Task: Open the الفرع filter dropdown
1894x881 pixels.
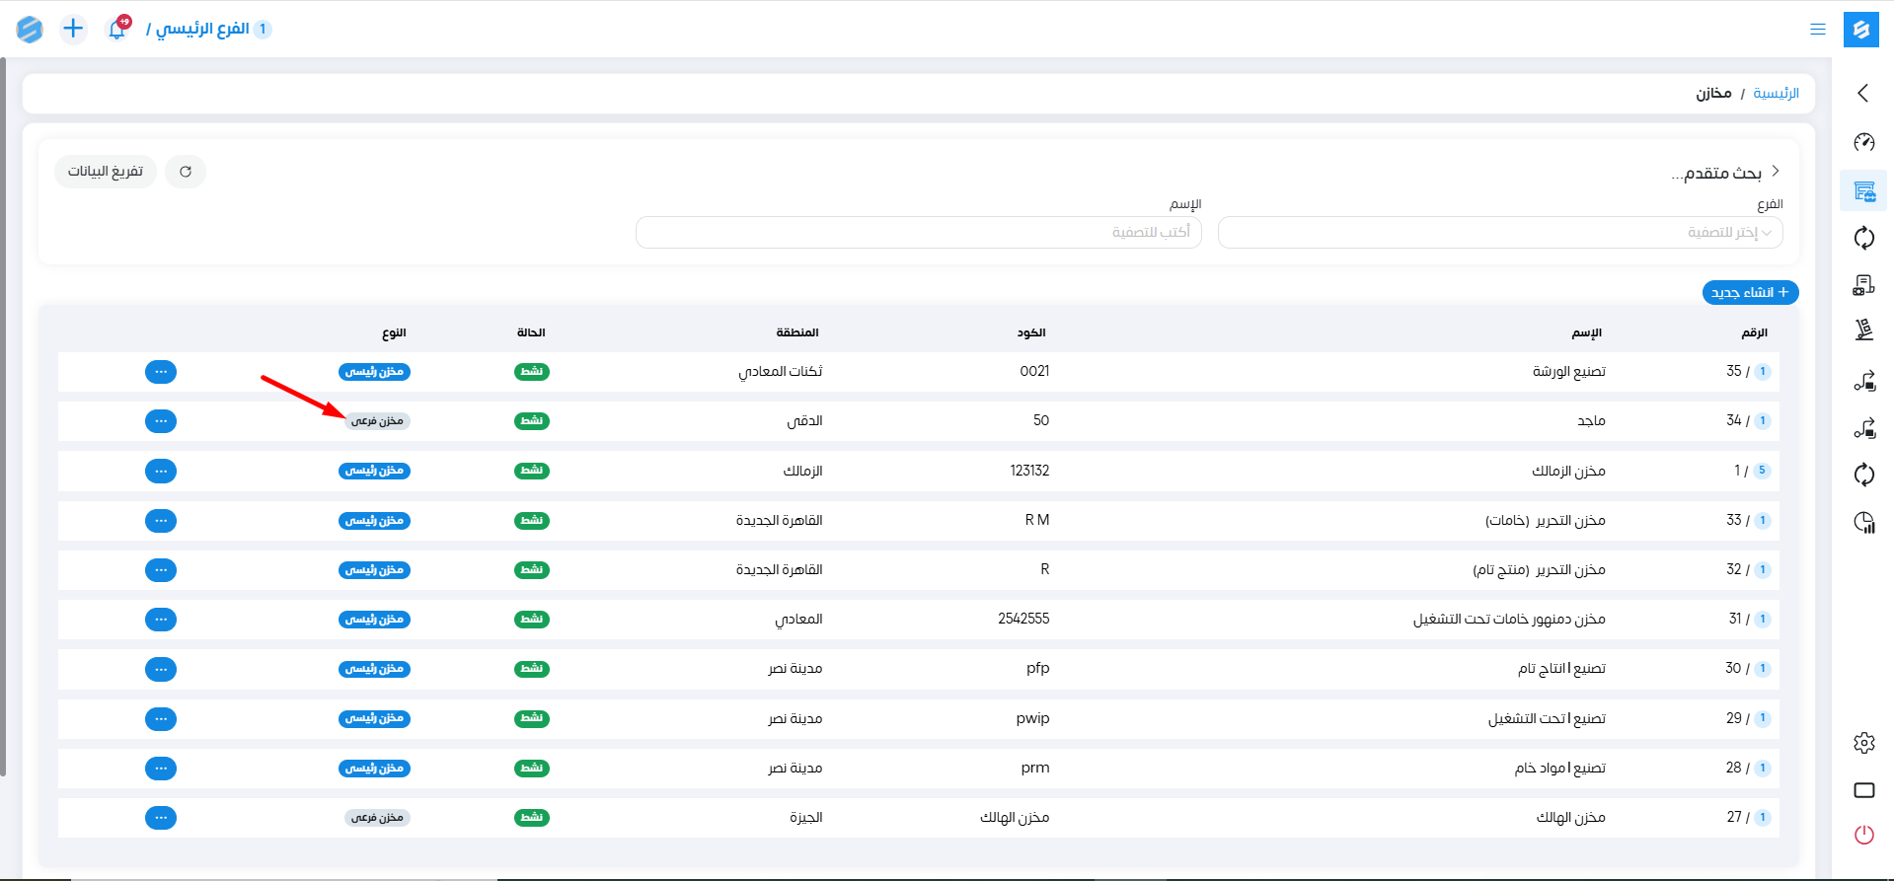Action: click(1500, 233)
